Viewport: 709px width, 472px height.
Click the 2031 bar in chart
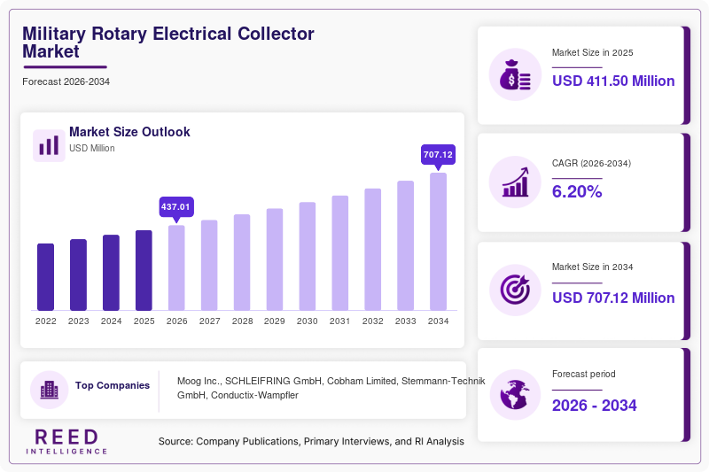[340, 253]
